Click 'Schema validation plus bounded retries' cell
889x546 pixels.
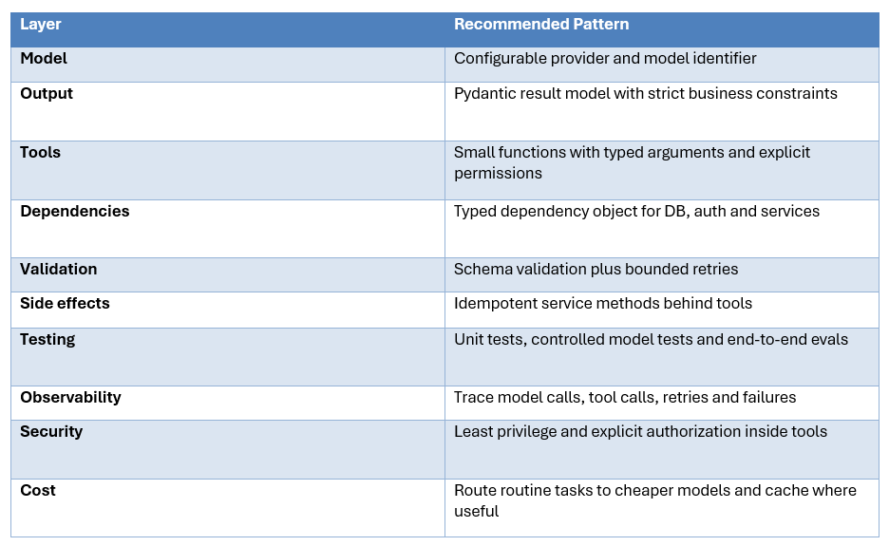(x=662, y=275)
